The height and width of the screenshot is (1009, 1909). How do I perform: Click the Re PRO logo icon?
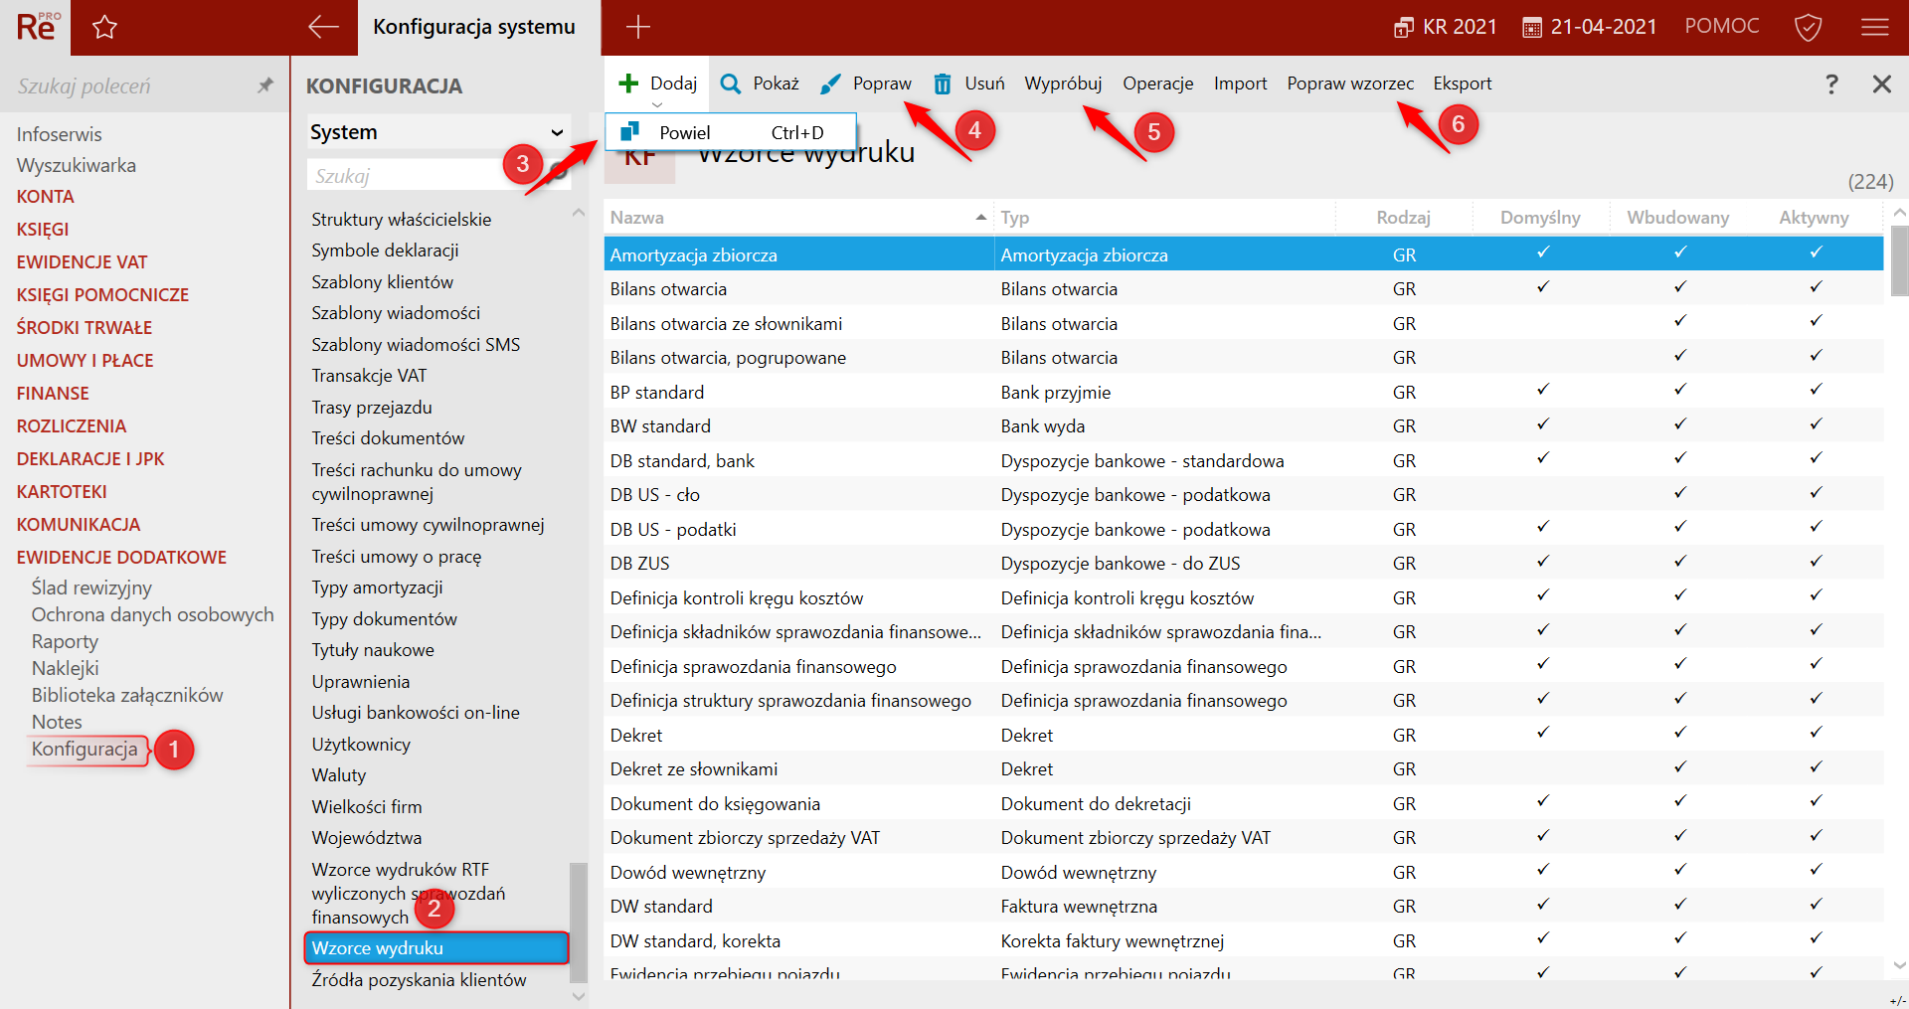37,26
